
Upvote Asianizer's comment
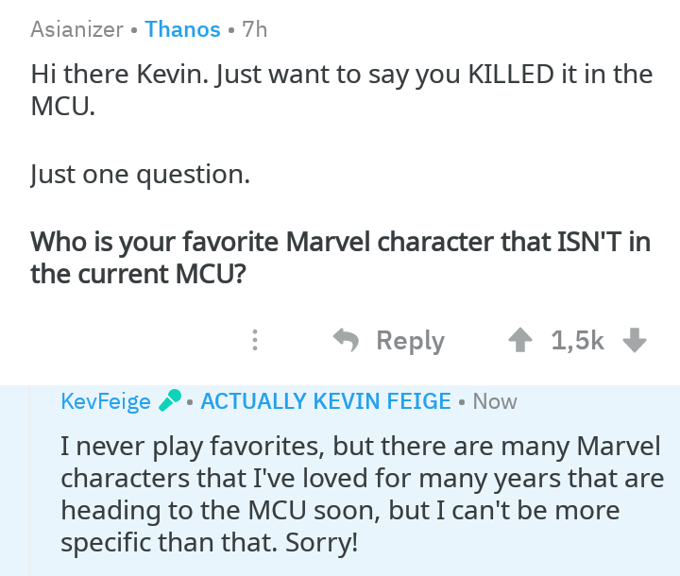pos(519,340)
